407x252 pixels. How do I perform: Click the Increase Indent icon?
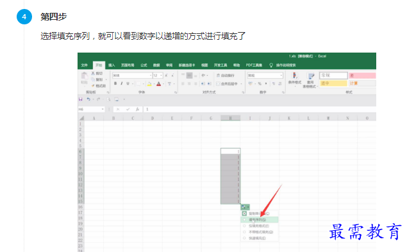(x=210, y=83)
